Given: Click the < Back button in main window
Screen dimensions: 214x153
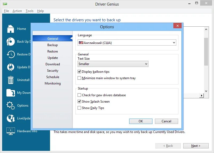Looking at the screenshot, I should pyautogui.click(x=168, y=146).
